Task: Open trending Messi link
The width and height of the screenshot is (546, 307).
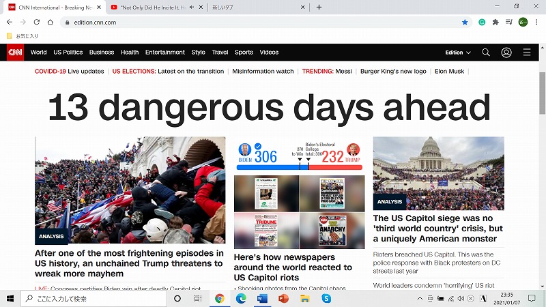Action: [x=344, y=72]
